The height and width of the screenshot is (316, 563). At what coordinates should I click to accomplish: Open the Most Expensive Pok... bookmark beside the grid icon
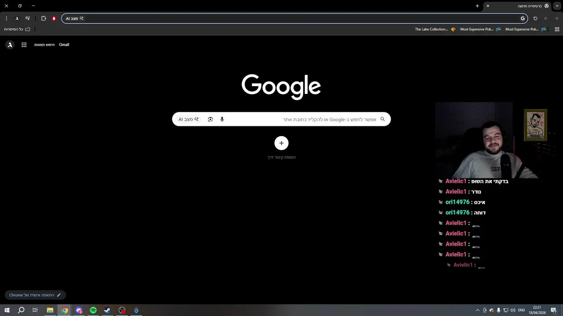point(526,29)
